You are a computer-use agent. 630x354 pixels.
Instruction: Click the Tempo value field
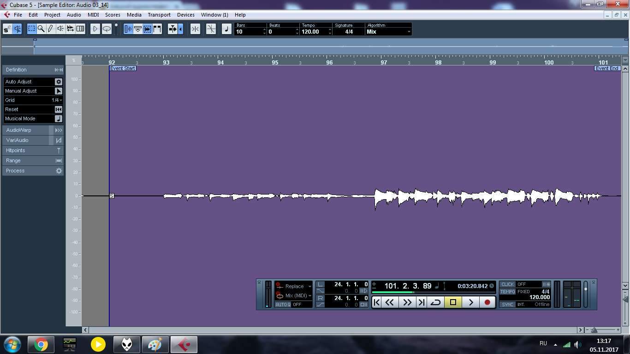(314, 32)
